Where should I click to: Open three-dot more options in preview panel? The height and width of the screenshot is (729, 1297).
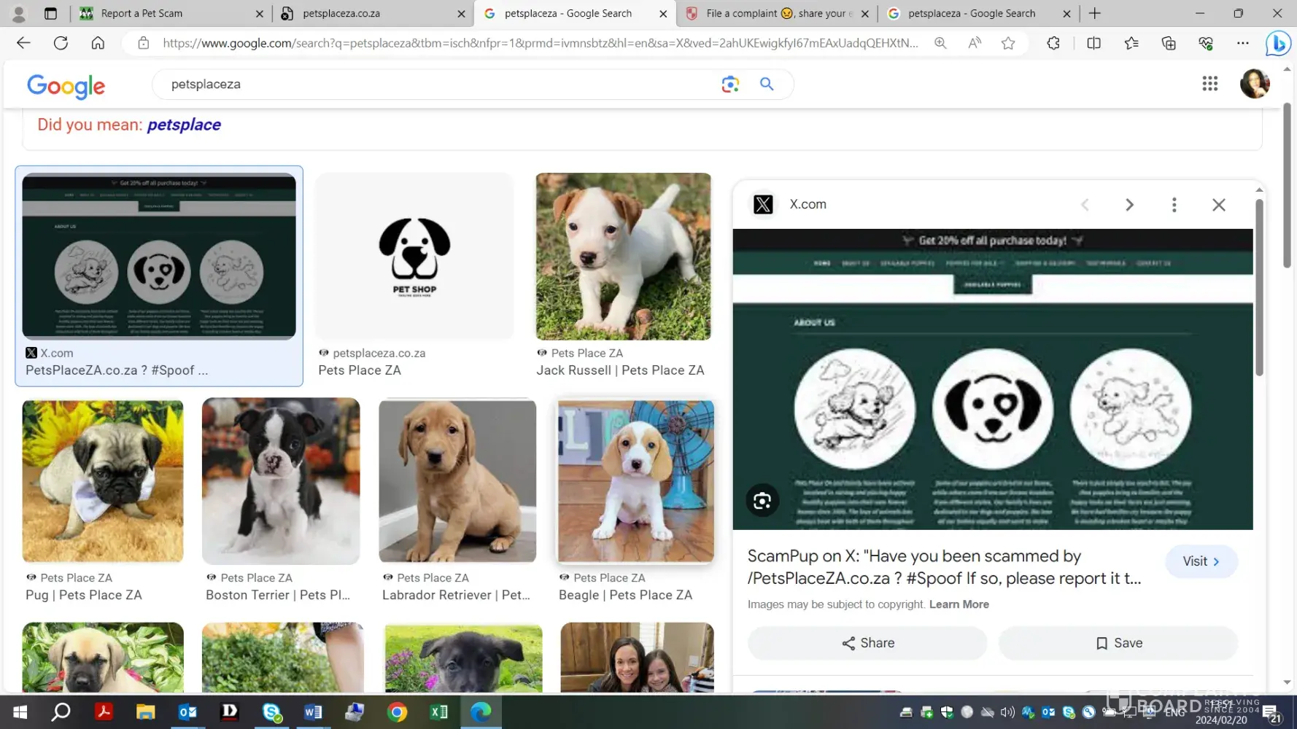(1174, 205)
